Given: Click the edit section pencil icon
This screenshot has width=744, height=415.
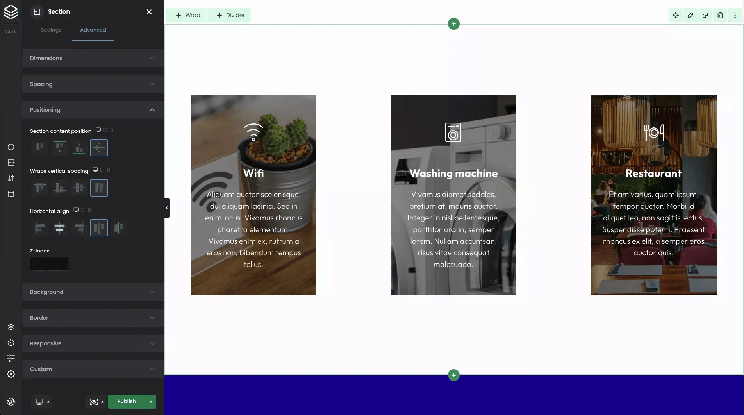Looking at the screenshot, I should point(690,15).
